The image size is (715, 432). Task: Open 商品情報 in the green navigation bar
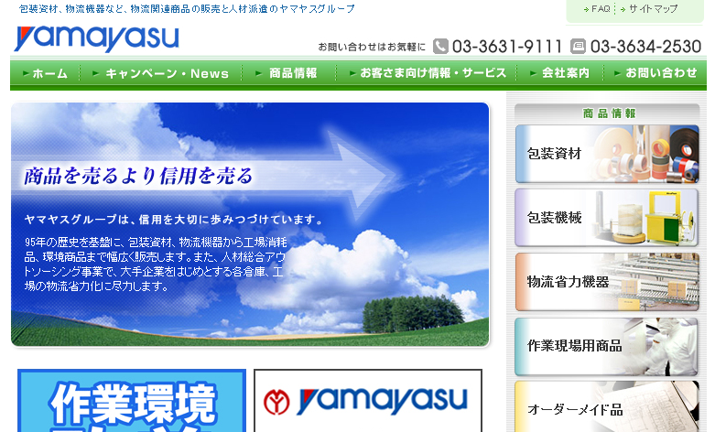tap(287, 73)
